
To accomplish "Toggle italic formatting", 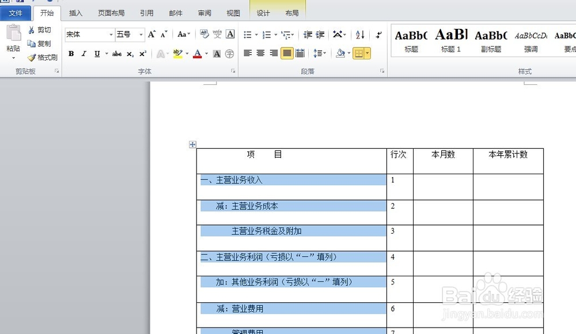I will pos(84,54).
